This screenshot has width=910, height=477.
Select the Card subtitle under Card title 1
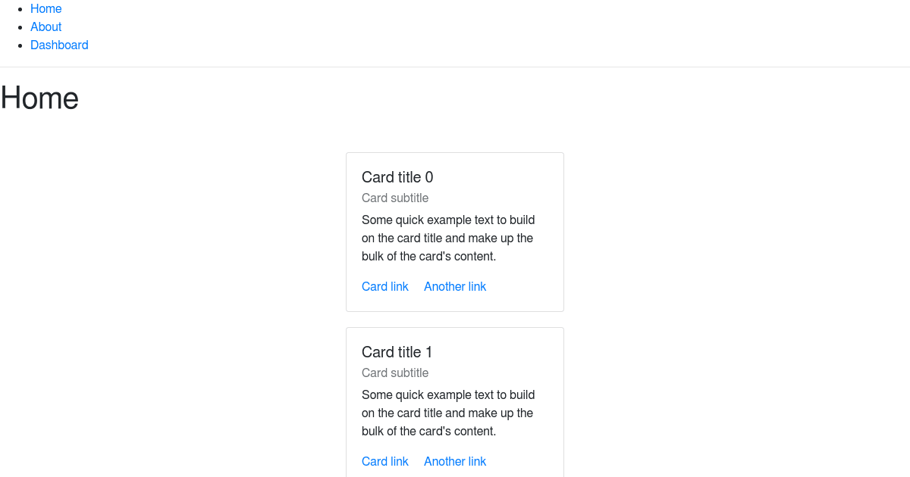395,373
